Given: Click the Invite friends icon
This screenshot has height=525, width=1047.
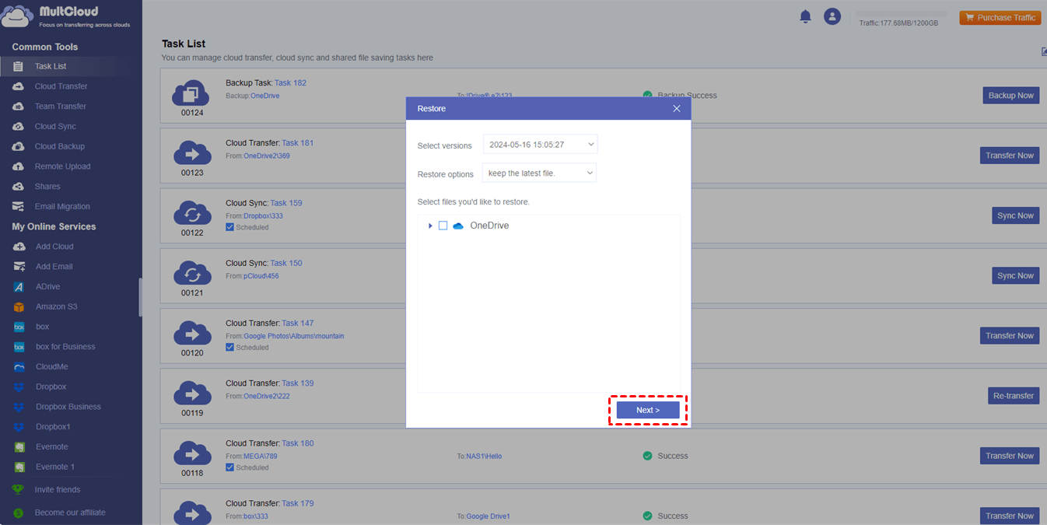Looking at the screenshot, I should (18, 490).
